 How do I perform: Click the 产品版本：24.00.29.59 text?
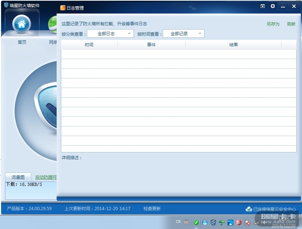(x=29, y=209)
